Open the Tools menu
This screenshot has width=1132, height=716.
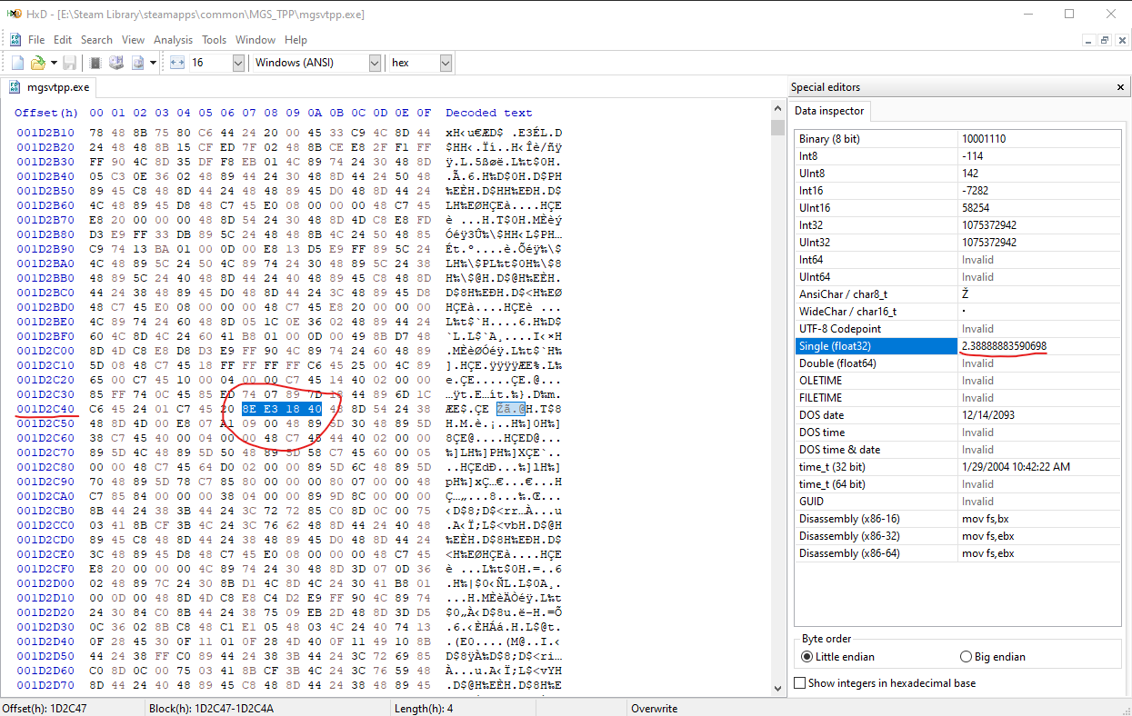[215, 40]
